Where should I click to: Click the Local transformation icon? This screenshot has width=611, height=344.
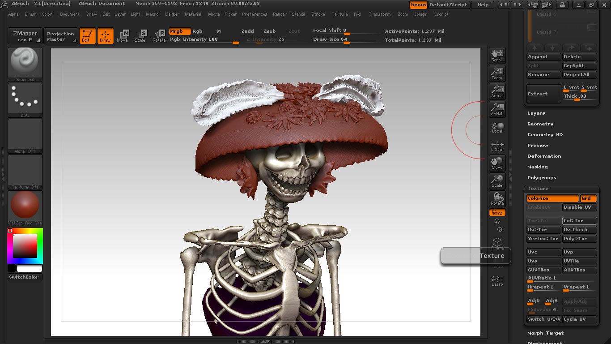coord(497,127)
